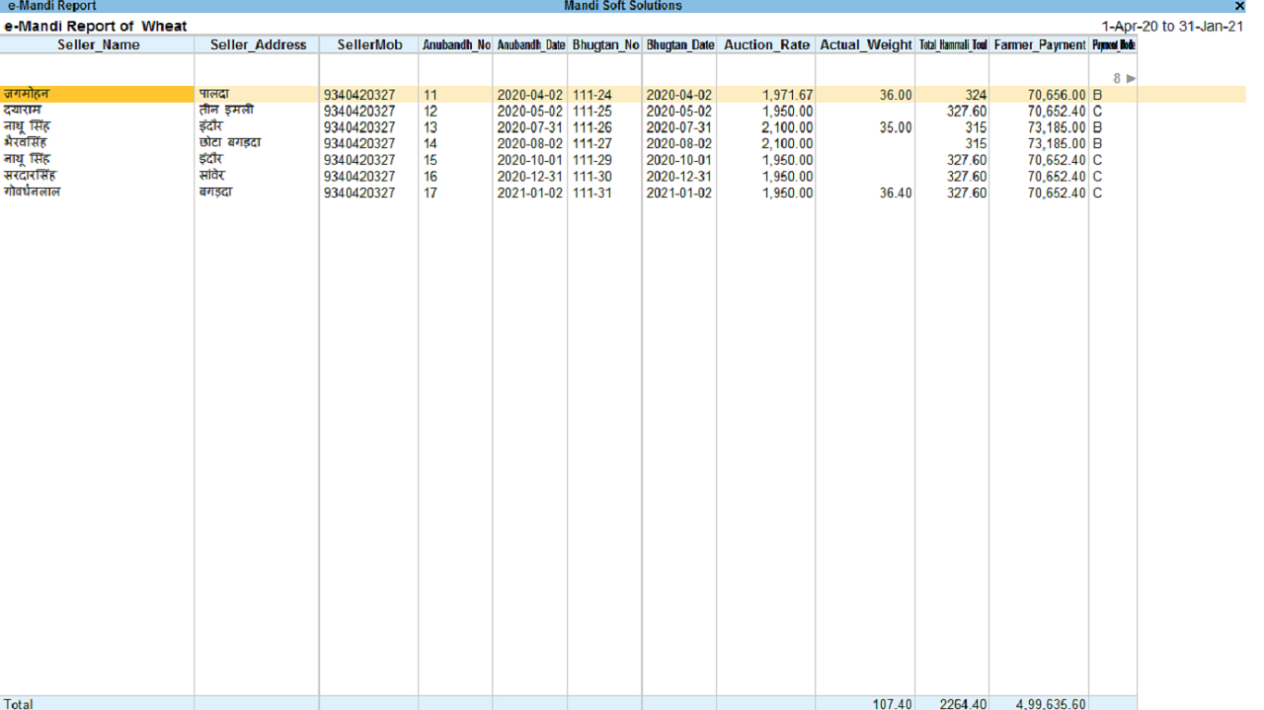Click Bhugtan number 111-27
This screenshot has width=1264, height=710.
(591, 143)
